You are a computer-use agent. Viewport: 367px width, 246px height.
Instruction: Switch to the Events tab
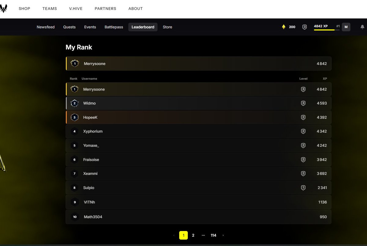coord(90,27)
